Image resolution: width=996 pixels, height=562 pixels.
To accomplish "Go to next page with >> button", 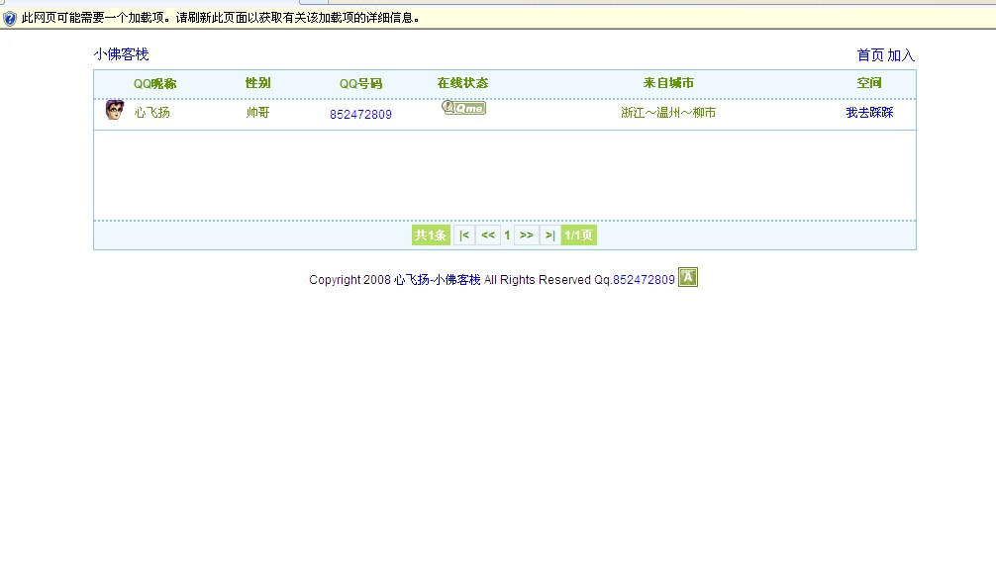I will 527,234.
